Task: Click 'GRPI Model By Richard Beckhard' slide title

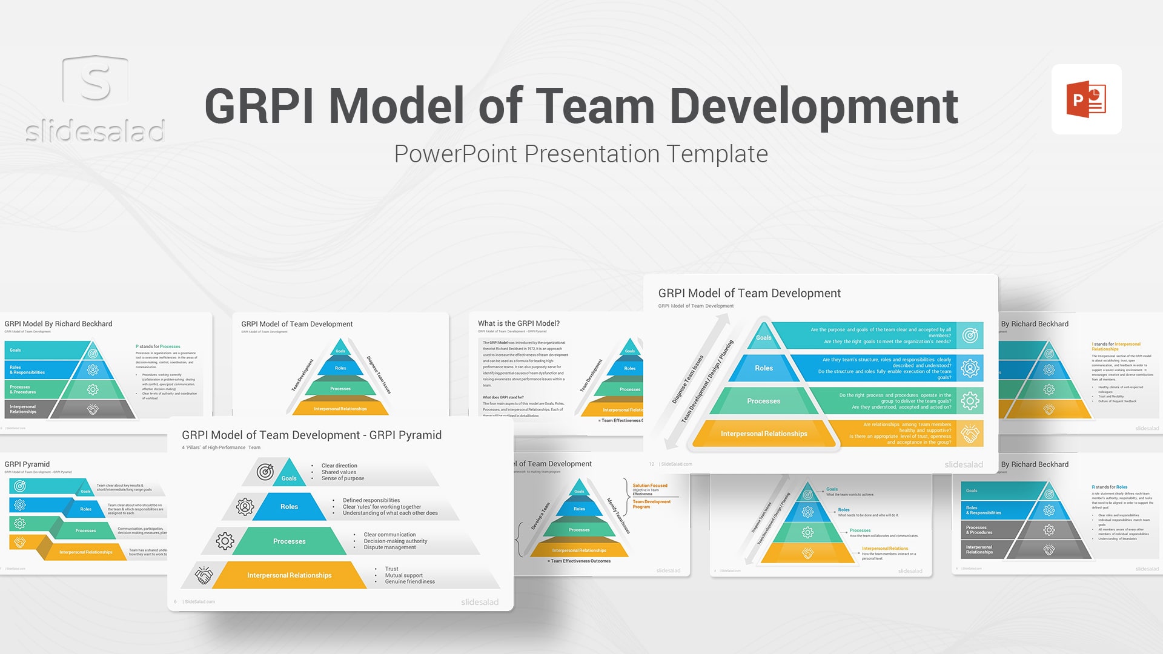Action: 58,324
